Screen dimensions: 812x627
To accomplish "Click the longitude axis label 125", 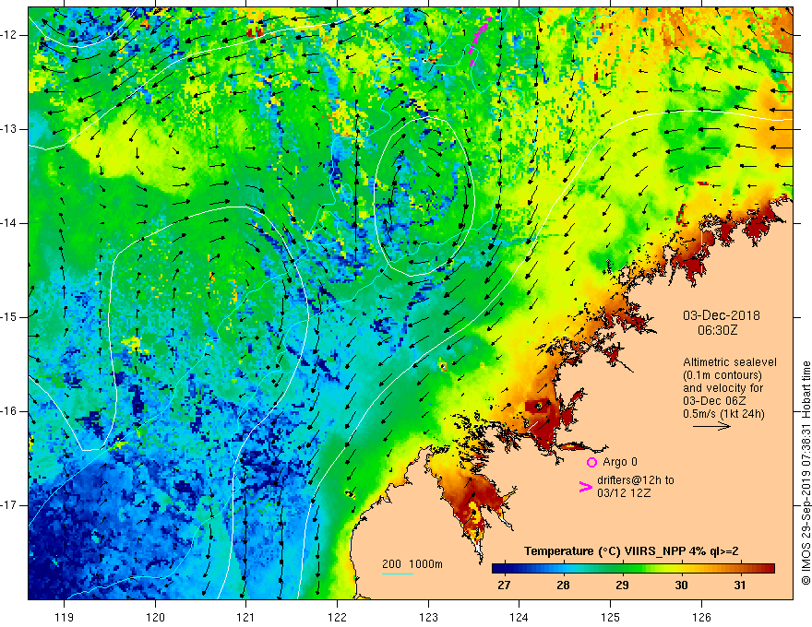I will [611, 617].
